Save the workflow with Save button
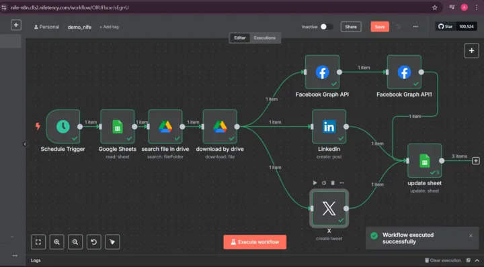The image size is (484, 267). 380,27
